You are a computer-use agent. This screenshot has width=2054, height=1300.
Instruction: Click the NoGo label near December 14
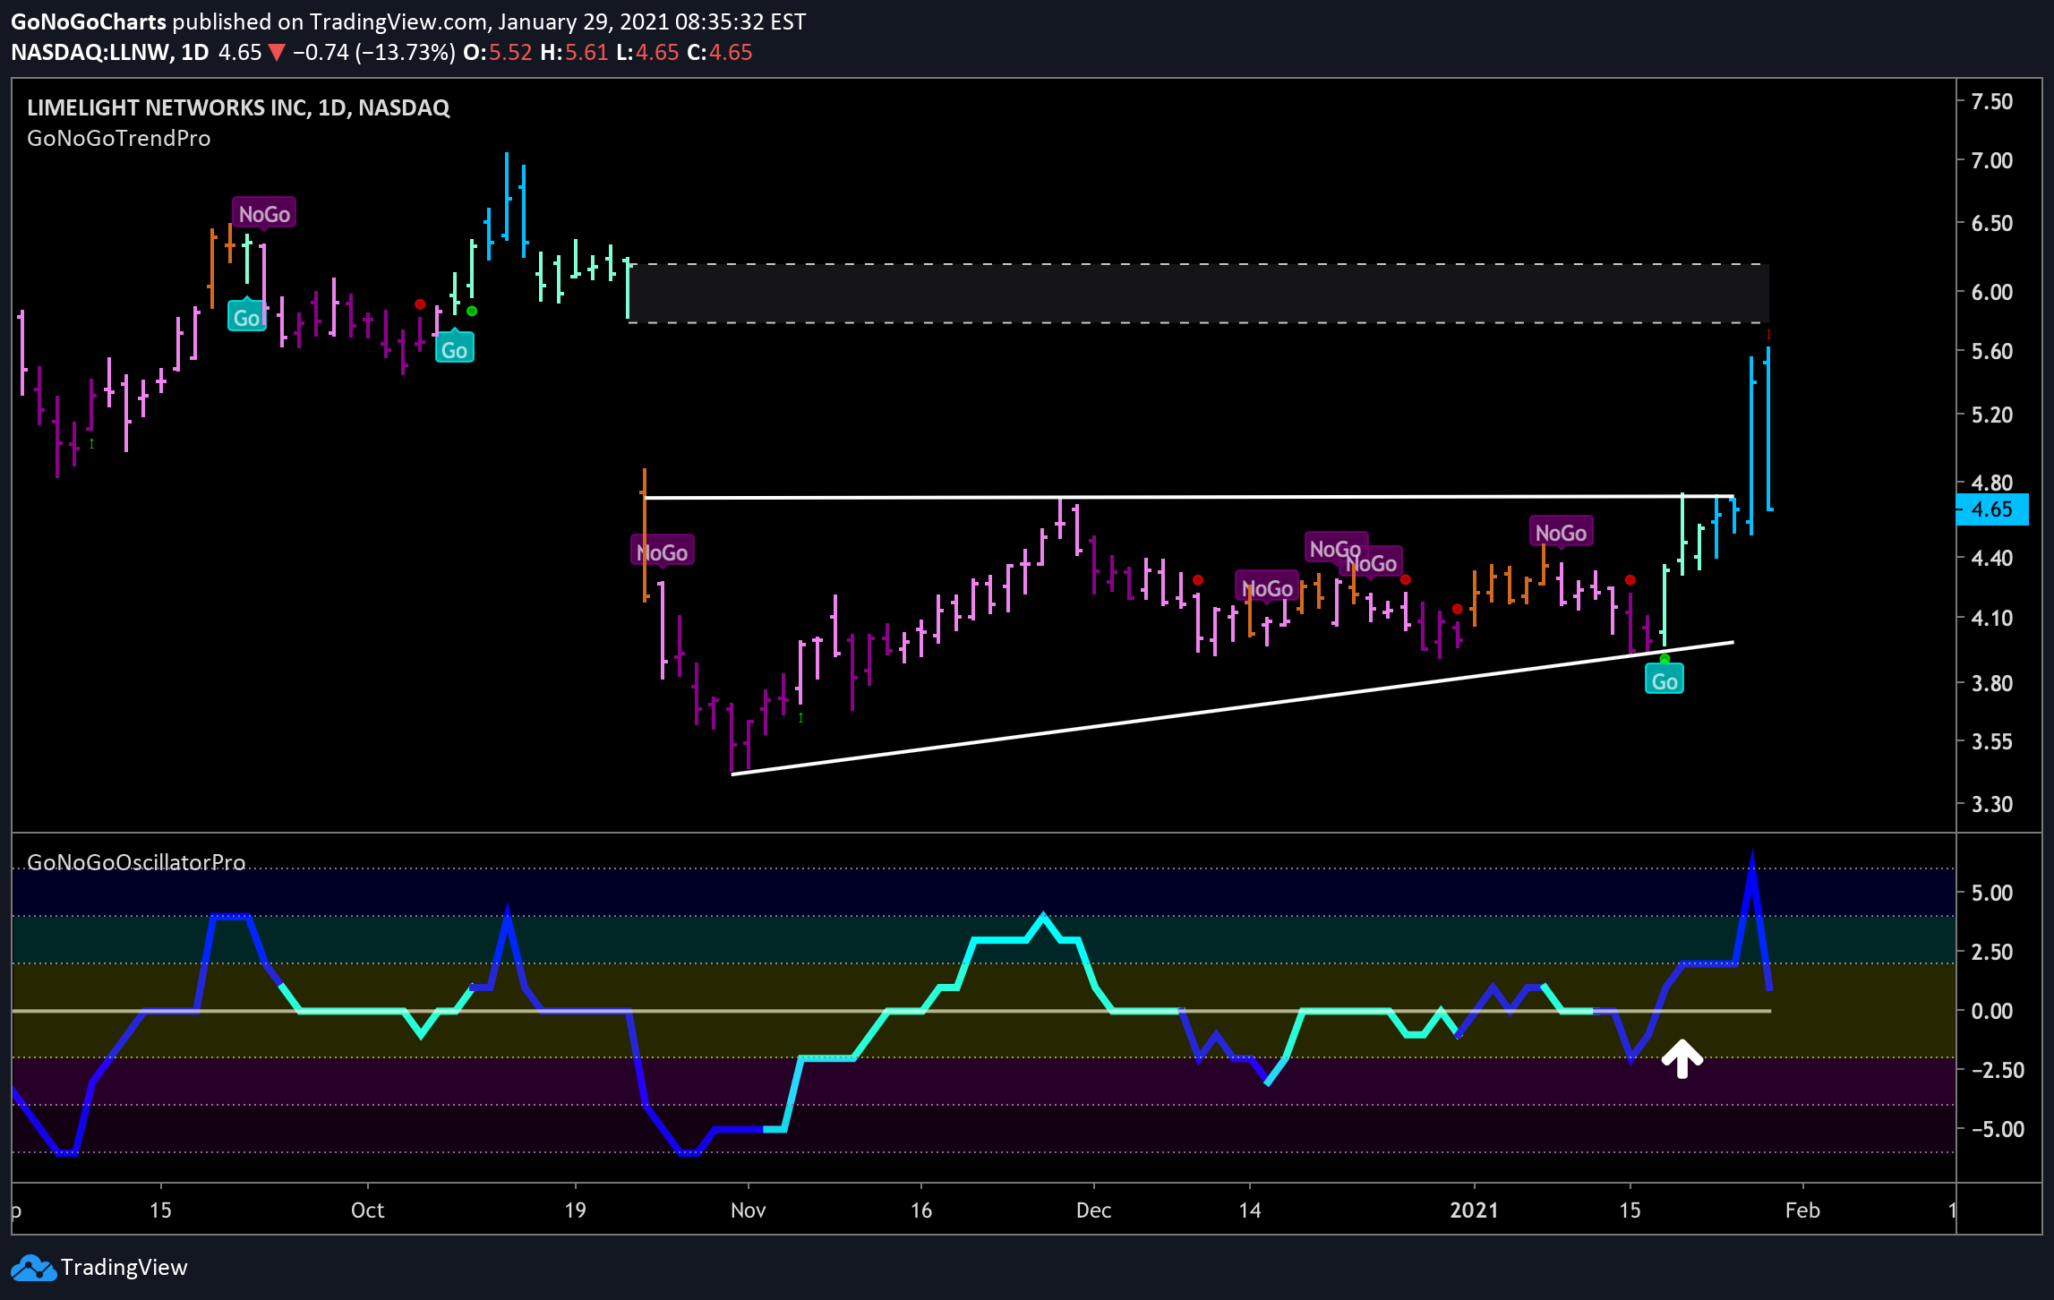[1267, 587]
